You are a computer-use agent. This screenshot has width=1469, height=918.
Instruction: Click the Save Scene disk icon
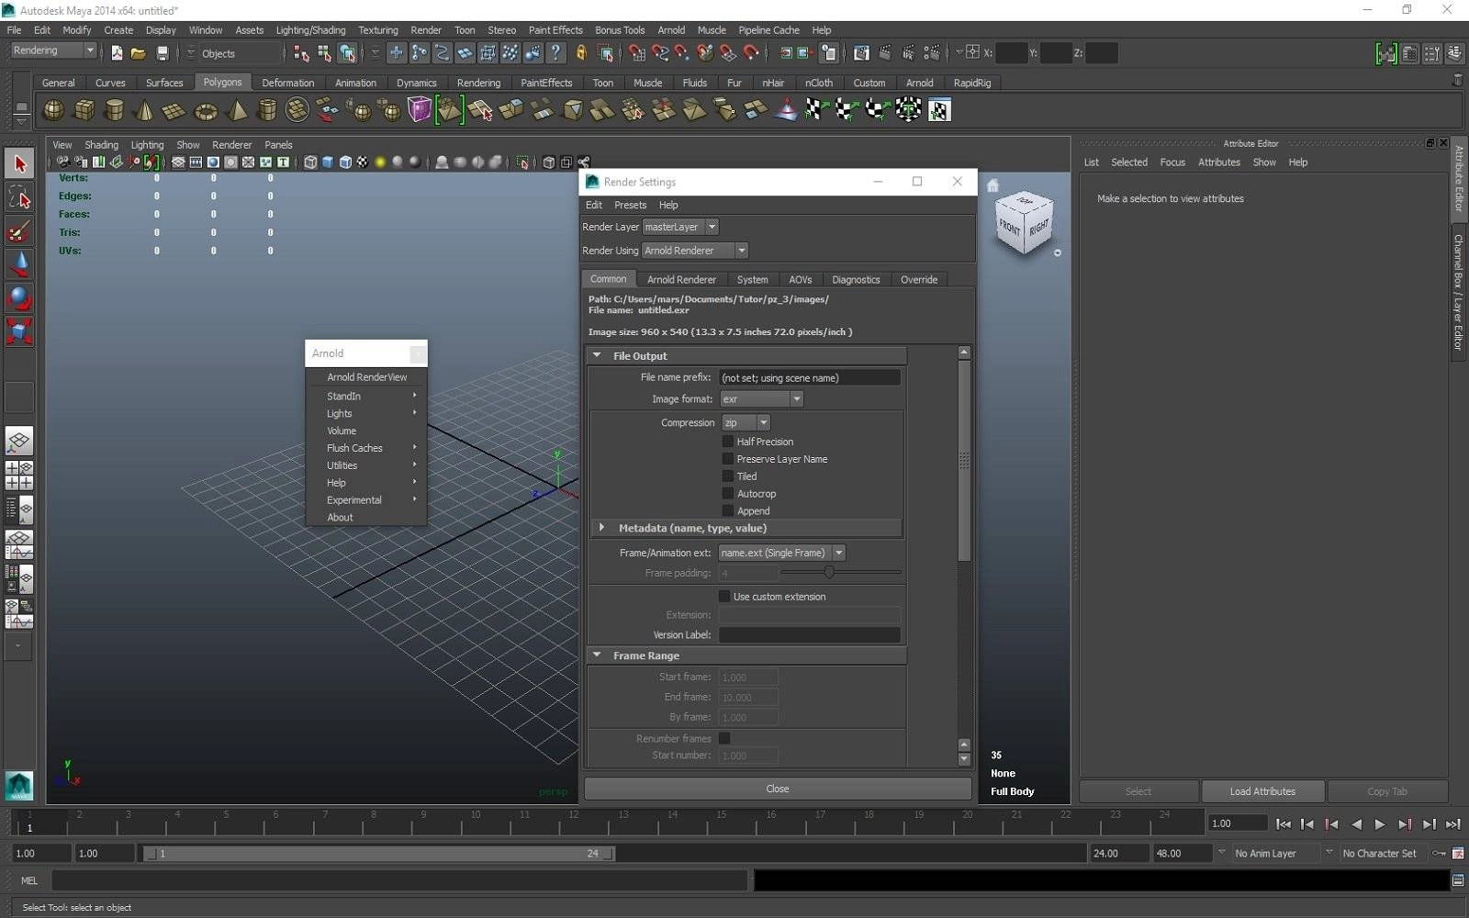pos(163,53)
